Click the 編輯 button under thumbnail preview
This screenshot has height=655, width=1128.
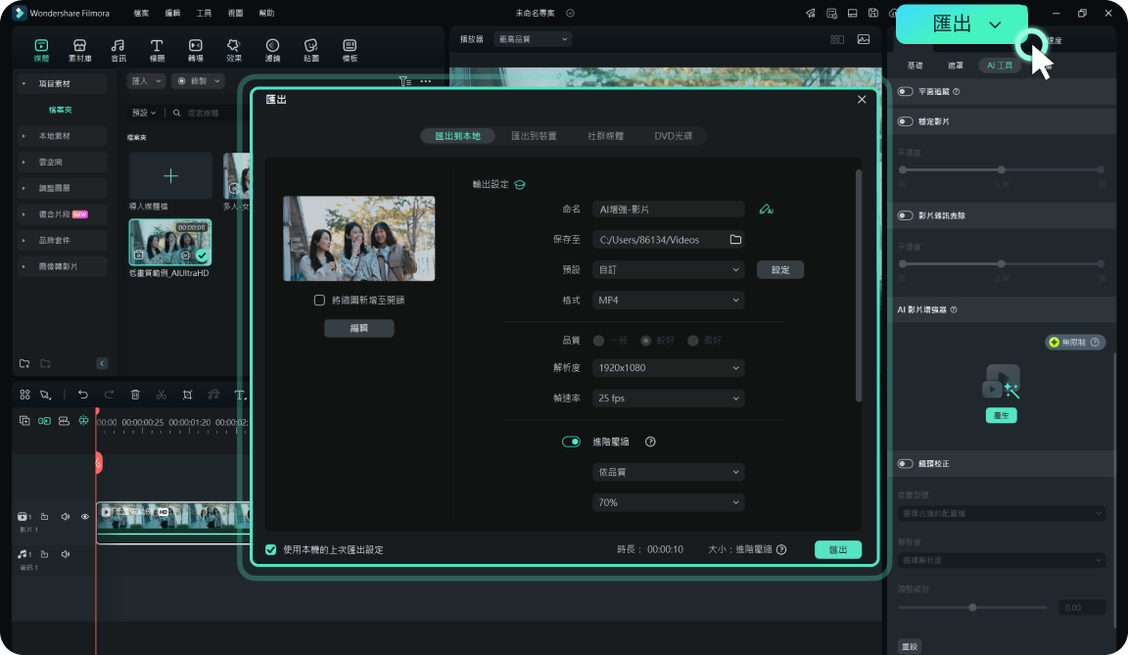(359, 328)
